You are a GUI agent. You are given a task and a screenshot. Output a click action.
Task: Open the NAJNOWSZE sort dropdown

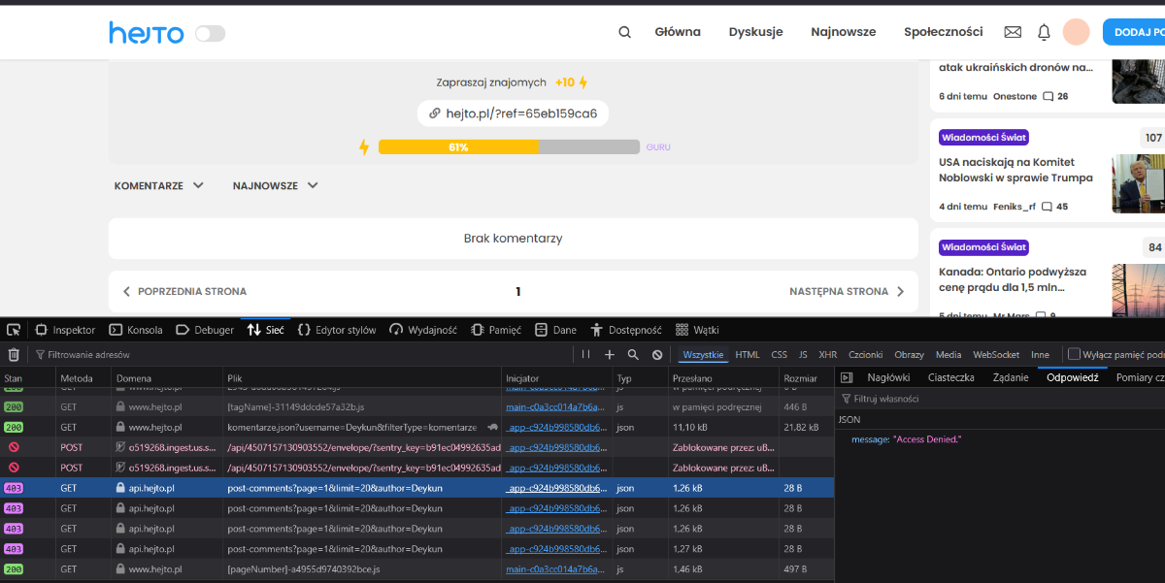276,185
